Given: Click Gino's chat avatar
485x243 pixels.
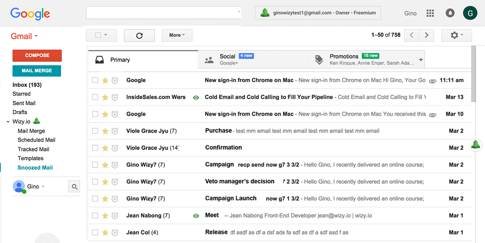Looking at the screenshot, I should click(x=19, y=187).
